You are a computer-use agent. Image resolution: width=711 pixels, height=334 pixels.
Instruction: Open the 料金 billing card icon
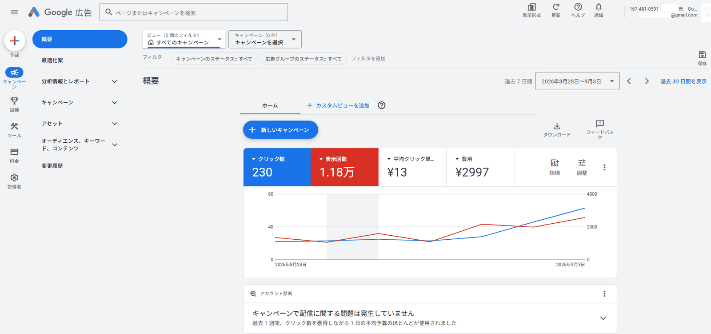[x=14, y=152]
